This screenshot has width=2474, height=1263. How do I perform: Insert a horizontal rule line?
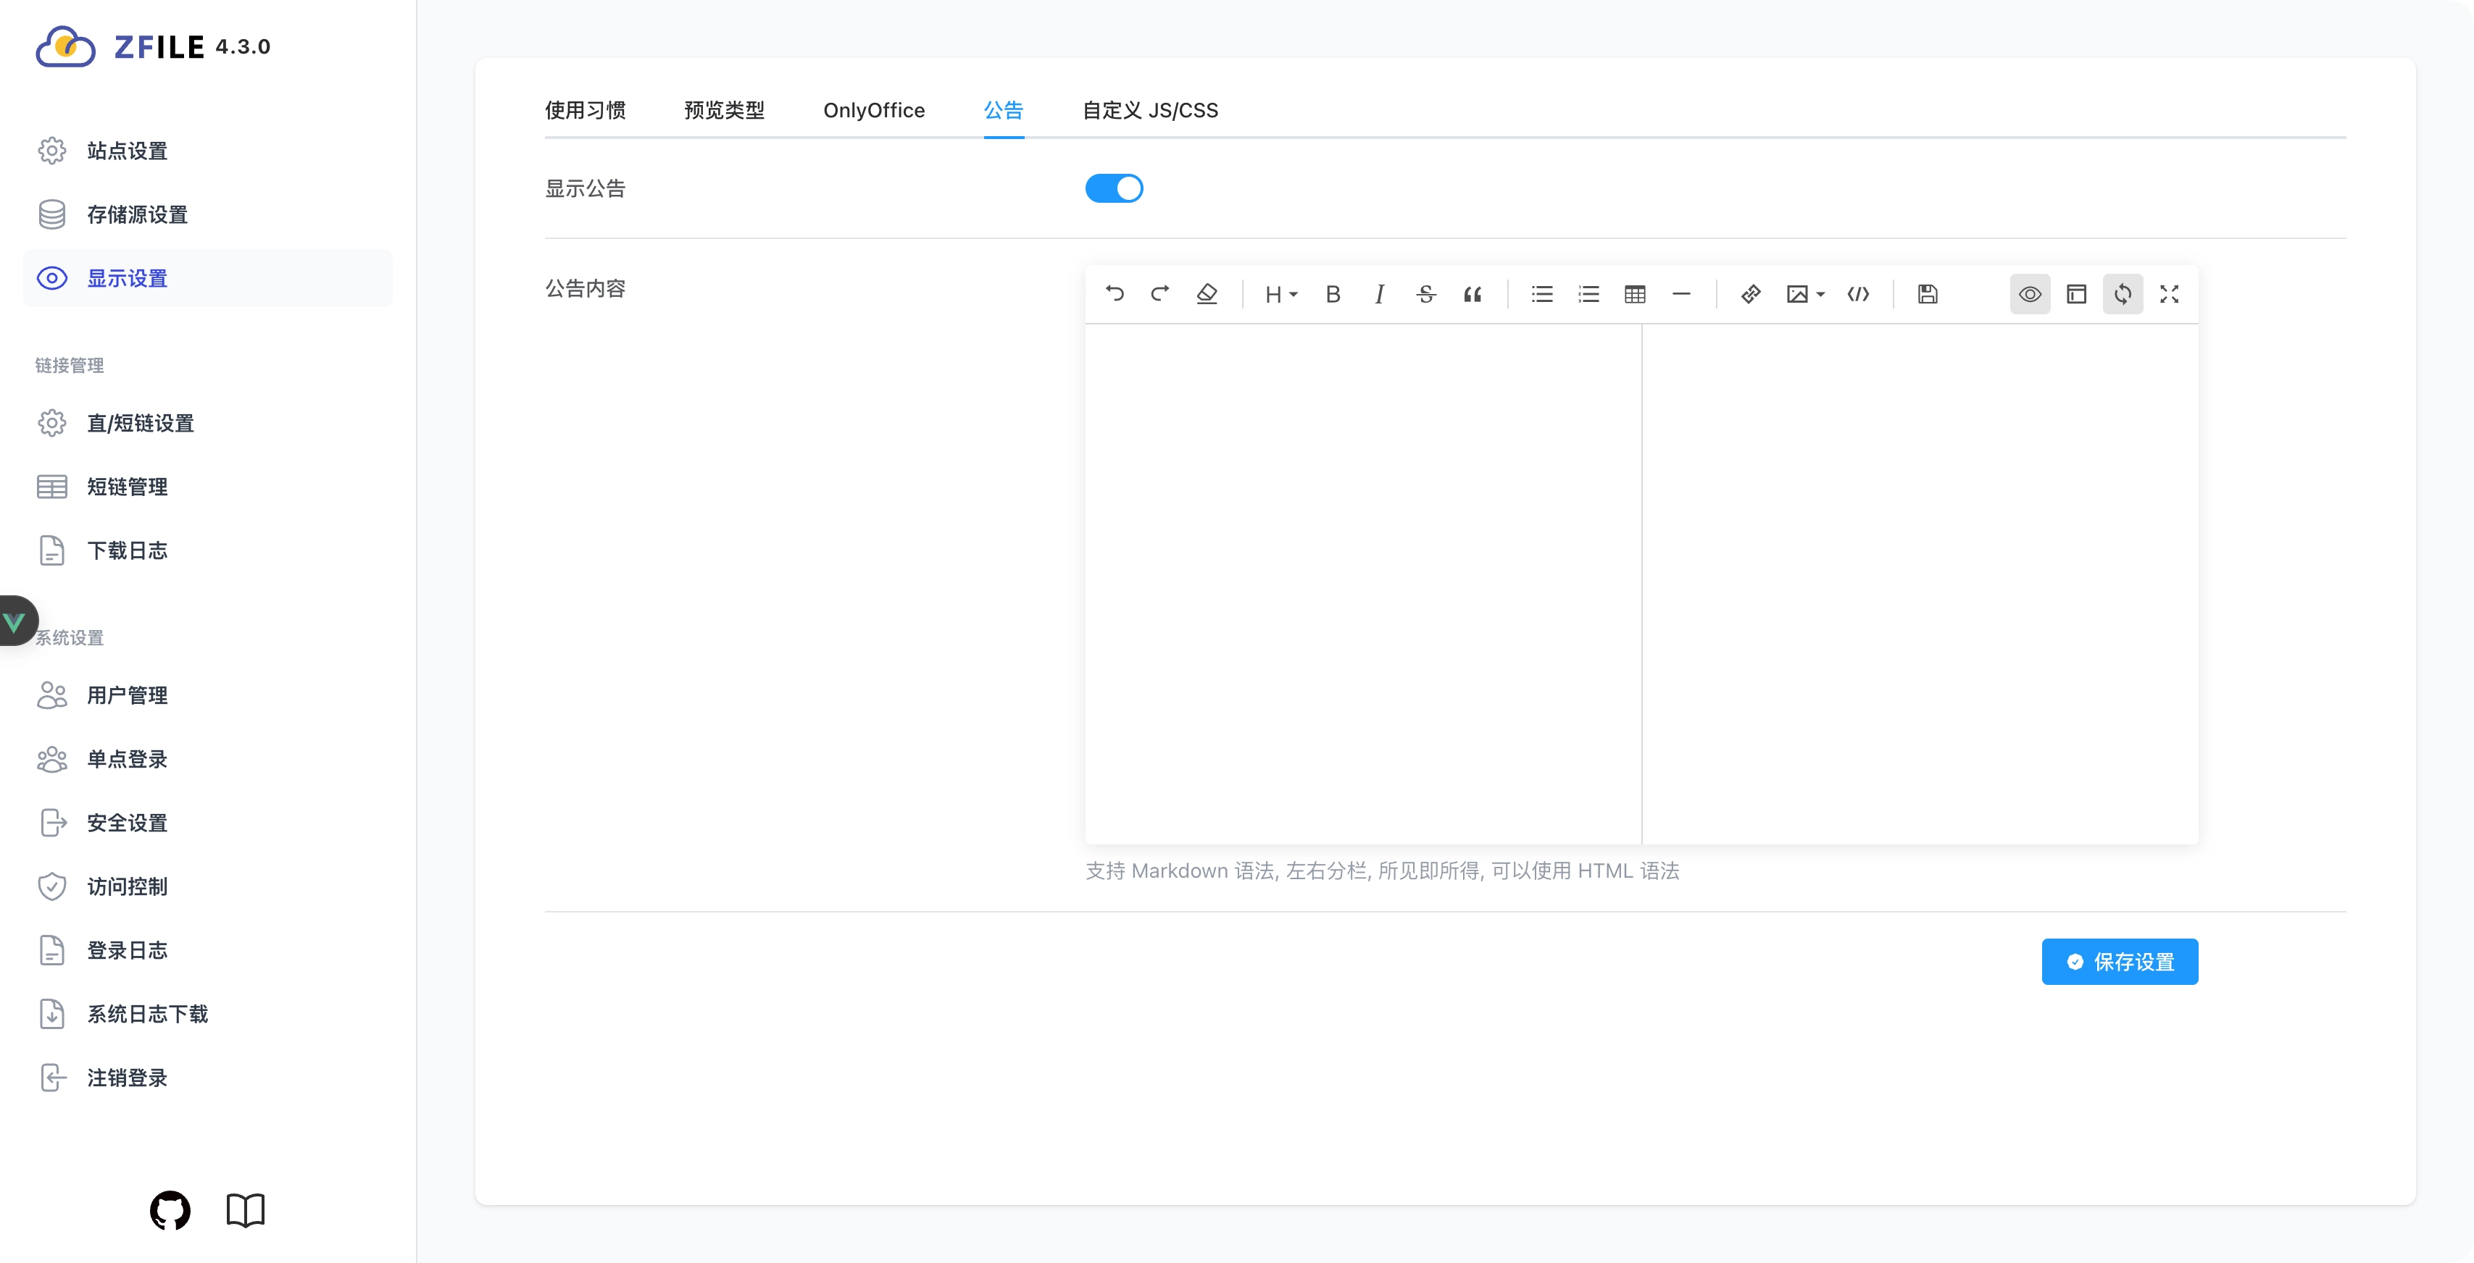pyautogui.click(x=1680, y=294)
